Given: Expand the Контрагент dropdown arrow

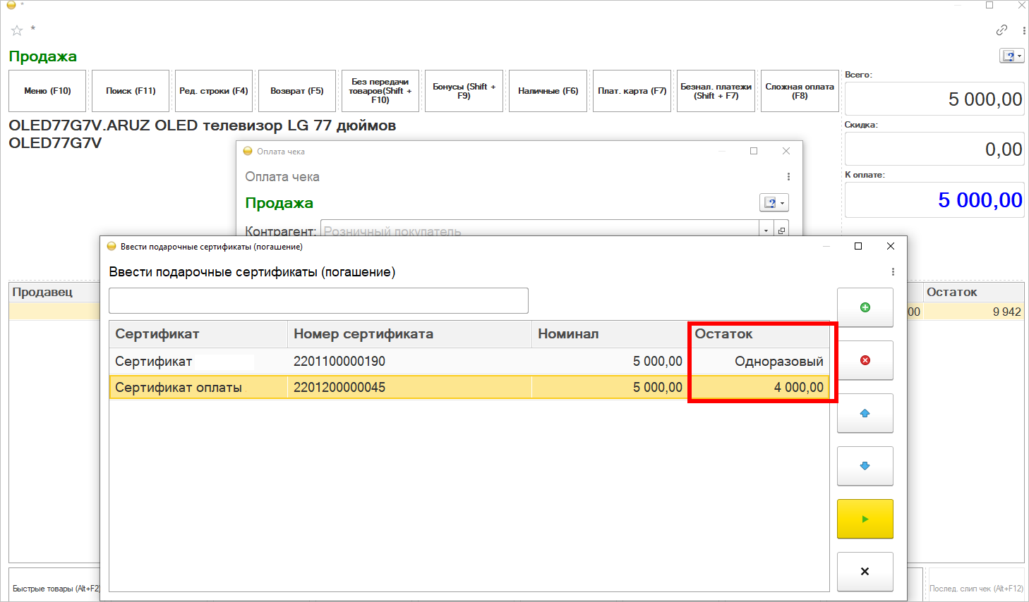Looking at the screenshot, I should point(766,231).
